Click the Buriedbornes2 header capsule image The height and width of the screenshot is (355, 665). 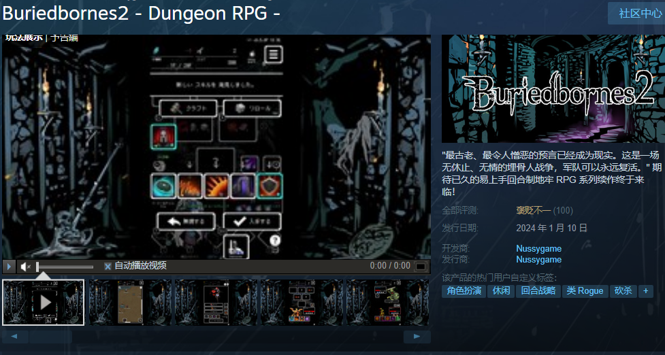click(x=553, y=88)
